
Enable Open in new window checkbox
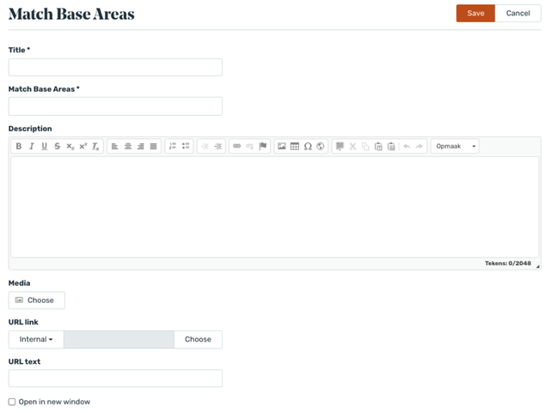12,402
